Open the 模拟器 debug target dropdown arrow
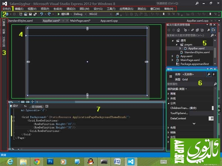Image resolution: width=222 pixels, height=166 pixels. pos(71,14)
